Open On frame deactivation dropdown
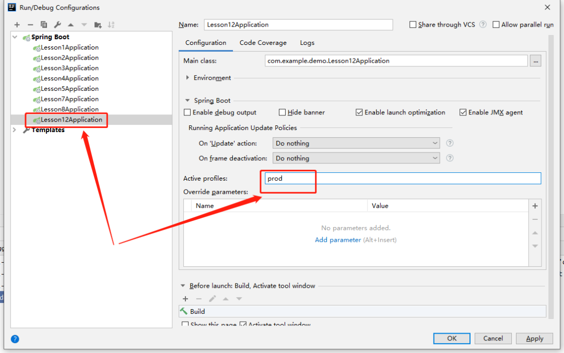This screenshot has width=564, height=353. (x=356, y=158)
